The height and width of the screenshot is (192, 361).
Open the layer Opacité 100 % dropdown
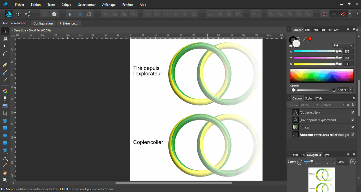pyautogui.click(x=309, y=105)
